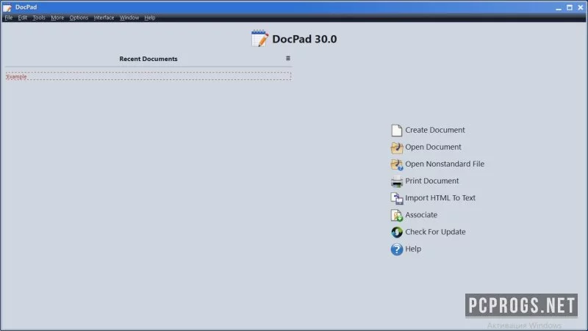Viewport: 588px width, 331px height.
Task: Open the Window menu
Action: pyautogui.click(x=129, y=18)
